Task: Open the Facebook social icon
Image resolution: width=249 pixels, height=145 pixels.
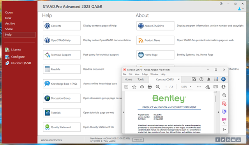Action: (218, 140)
